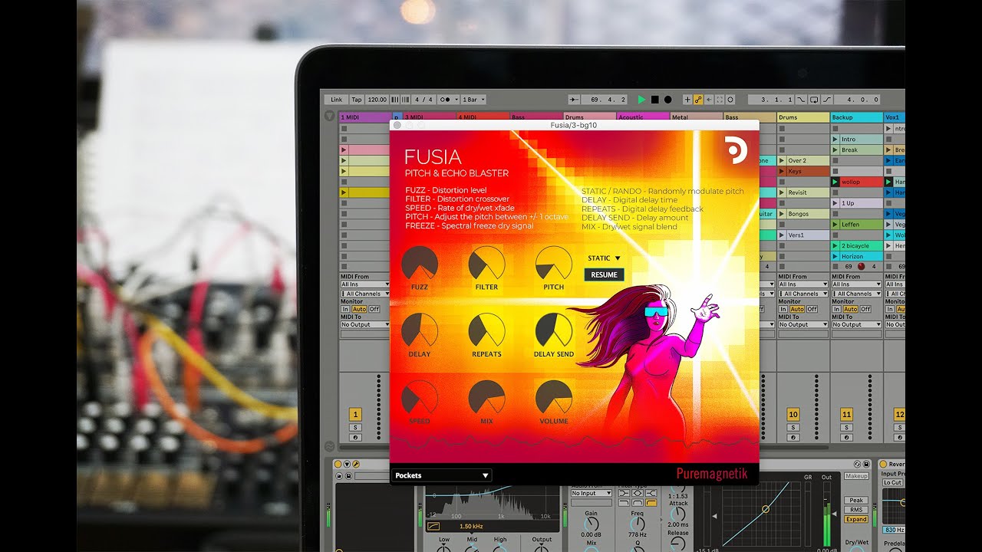
Task: Click the FILTER knob in Fusia
Action: coord(486,264)
